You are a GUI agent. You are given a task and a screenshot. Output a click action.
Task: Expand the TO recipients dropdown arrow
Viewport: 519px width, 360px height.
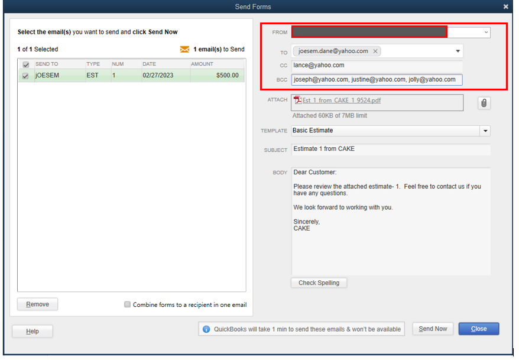(x=458, y=51)
